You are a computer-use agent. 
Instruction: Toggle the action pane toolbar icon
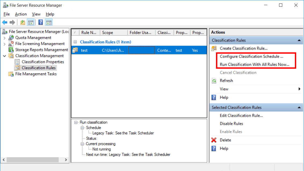tap(49, 23)
